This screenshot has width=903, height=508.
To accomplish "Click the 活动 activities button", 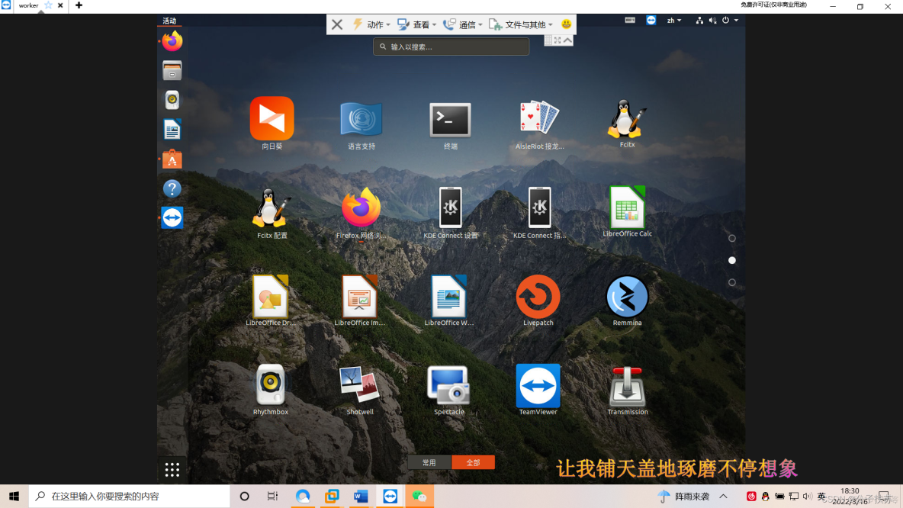I will click(169, 21).
